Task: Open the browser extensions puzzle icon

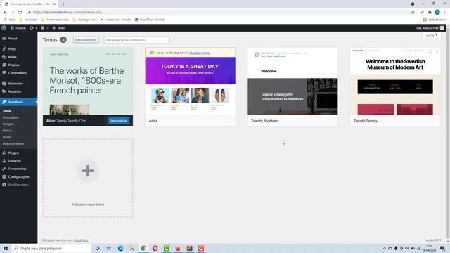Action: click(x=430, y=13)
